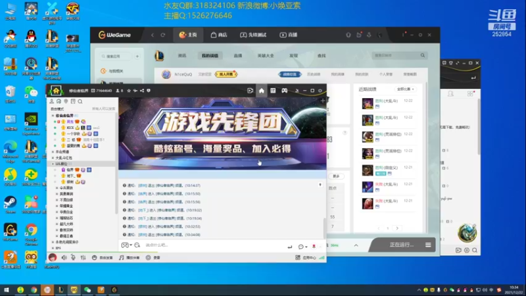Click the video recording icon in YY header
The width and height of the screenshot is (526, 296).
250,91
